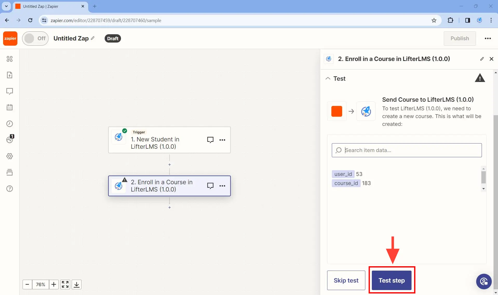Viewport: 498px width, 295px height.
Task: Open the Chrome three-dot menu
Action: 491,20
